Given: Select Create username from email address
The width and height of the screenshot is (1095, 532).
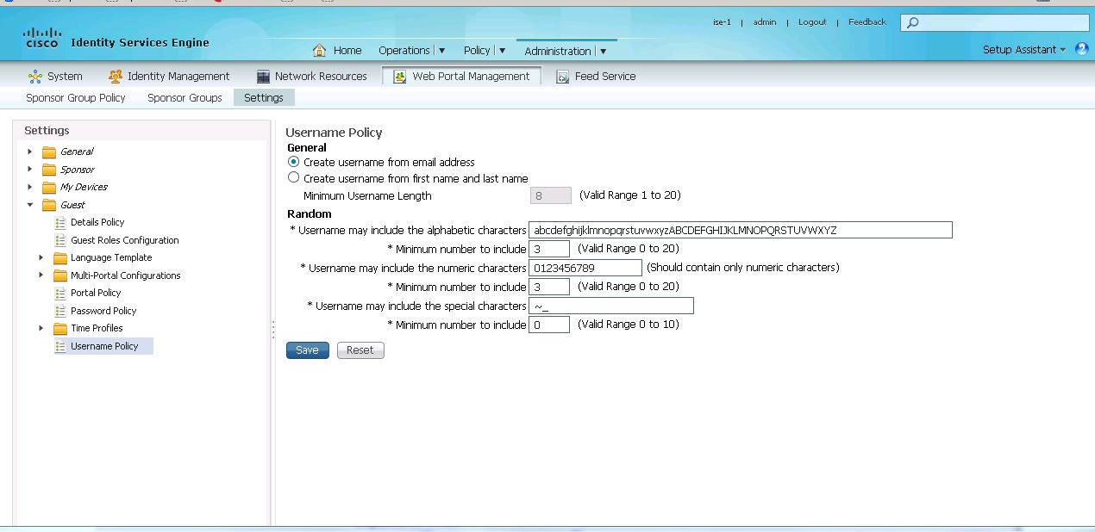Looking at the screenshot, I should (x=293, y=161).
